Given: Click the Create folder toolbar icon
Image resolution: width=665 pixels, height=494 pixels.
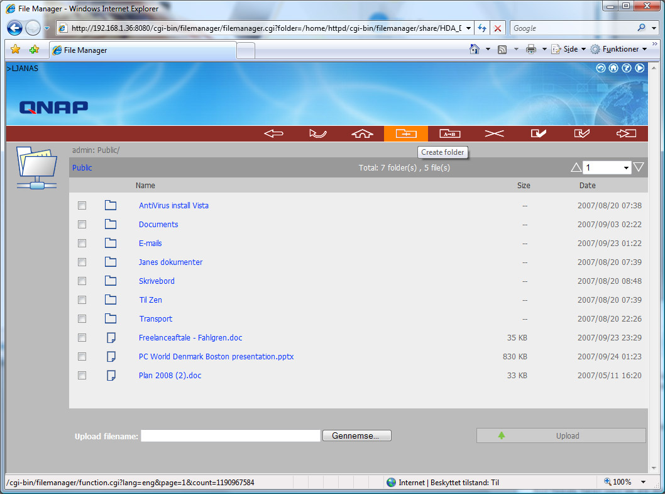Looking at the screenshot, I should (x=405, y=133).
